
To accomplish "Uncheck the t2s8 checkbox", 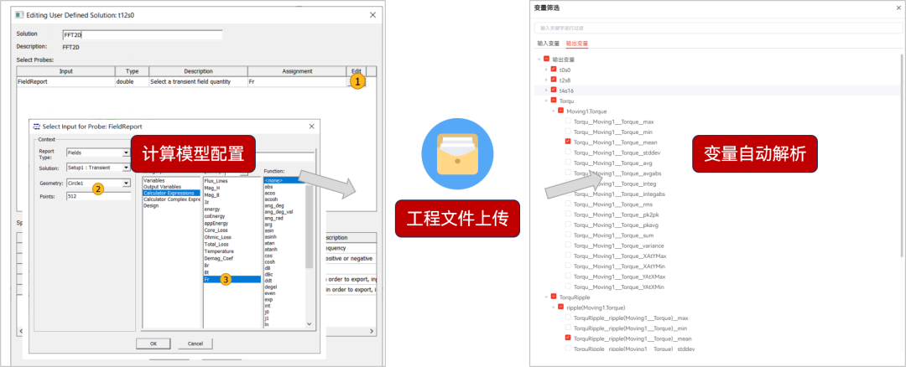I will 554,80.
